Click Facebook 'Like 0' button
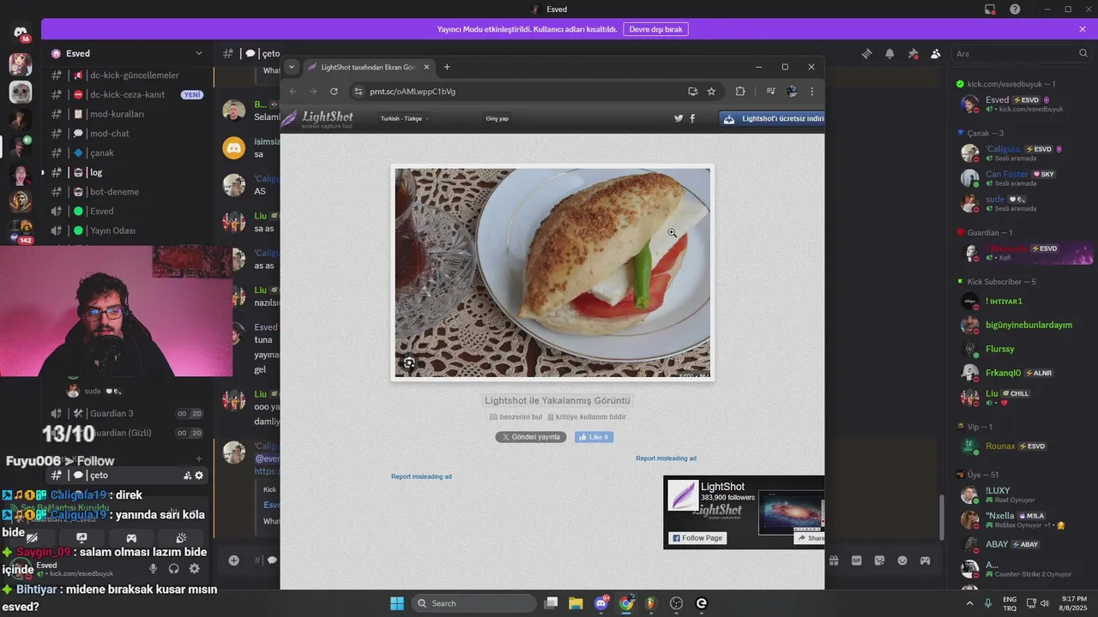The width and height of the screenshot is (1098, 617). point(594,437)
